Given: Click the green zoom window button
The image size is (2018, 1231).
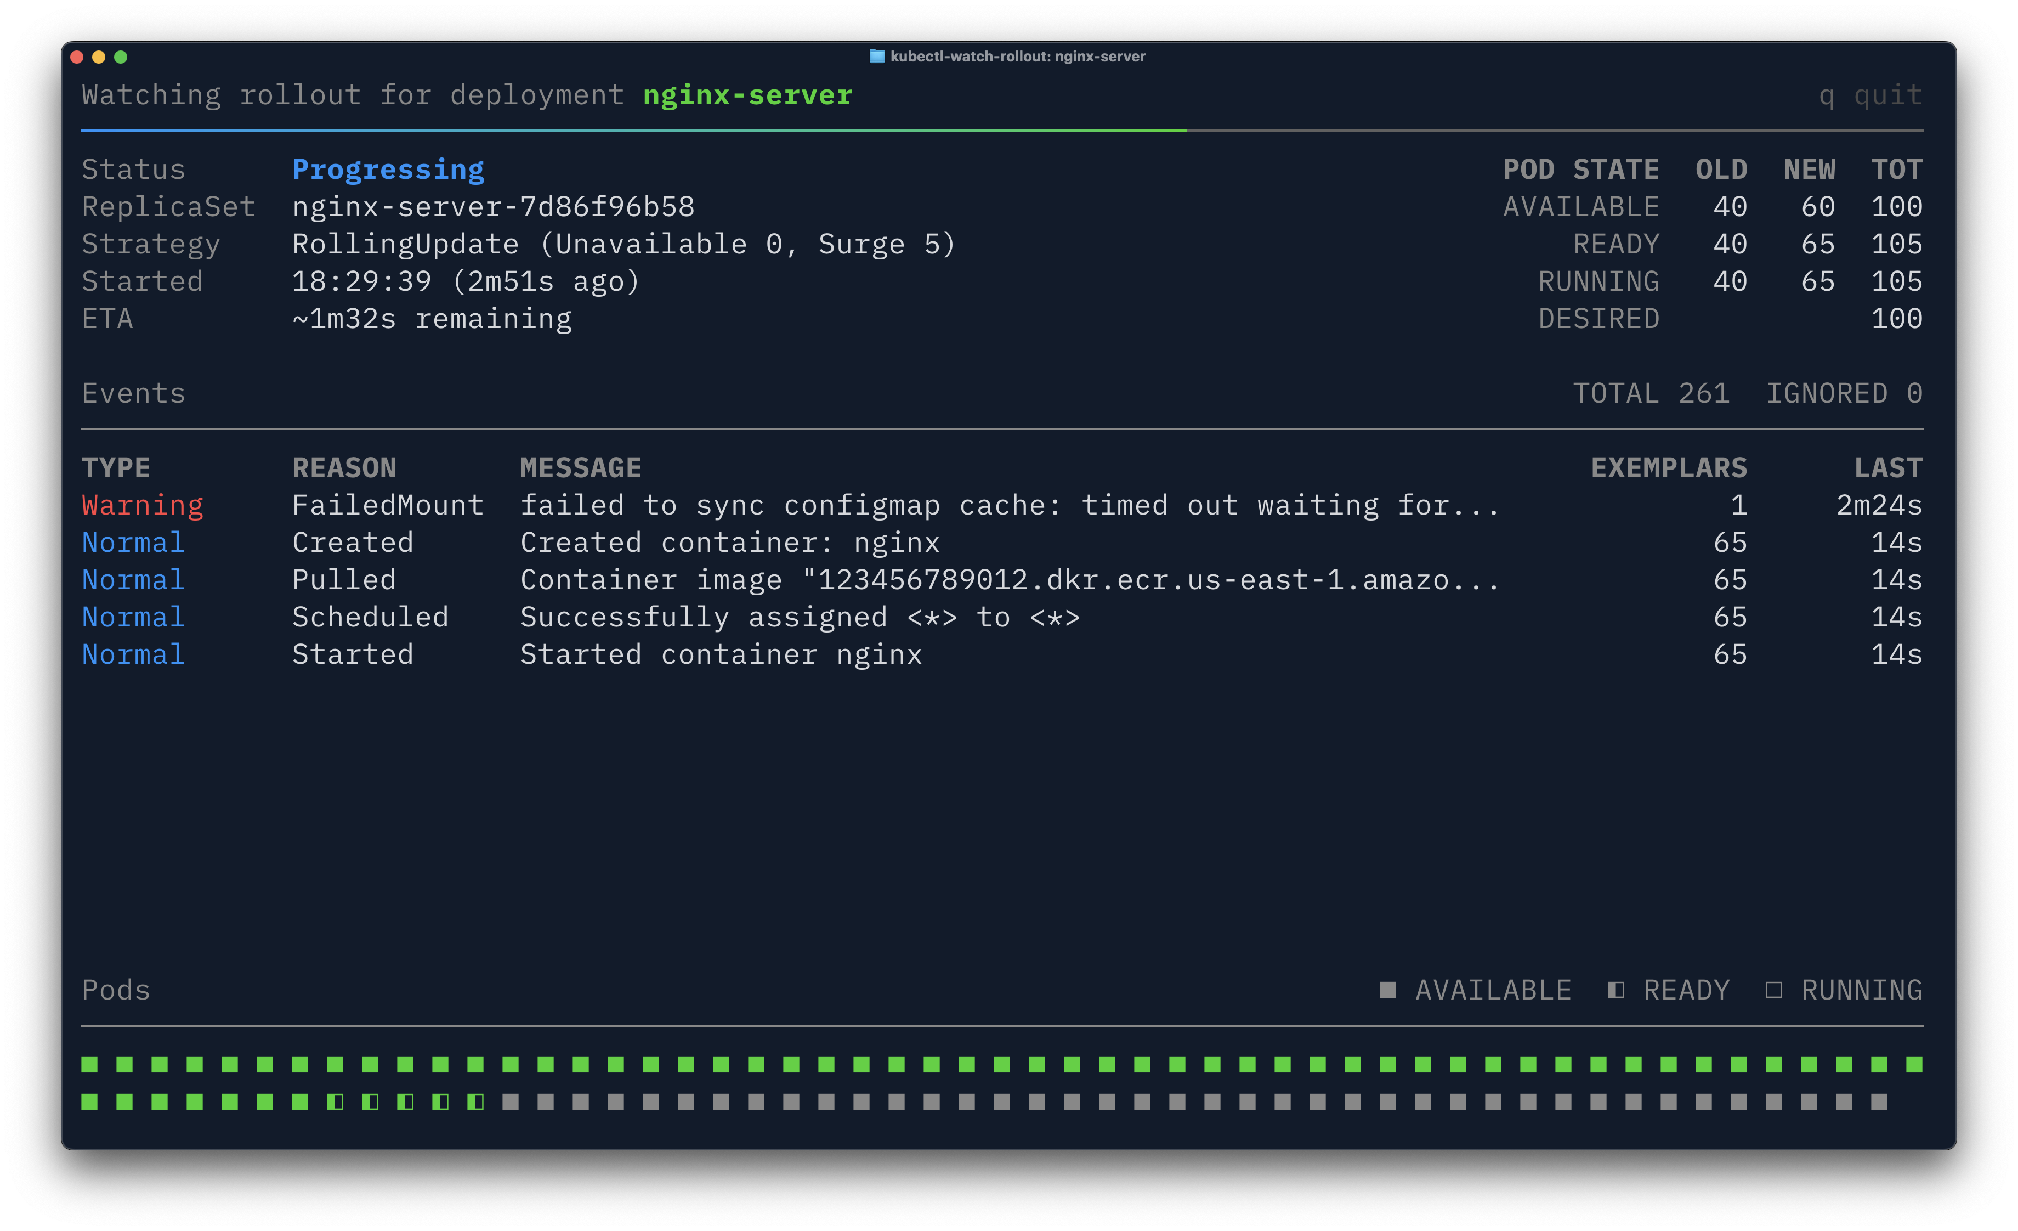Looking at the screenshot, I should click(x=121, y=57).
